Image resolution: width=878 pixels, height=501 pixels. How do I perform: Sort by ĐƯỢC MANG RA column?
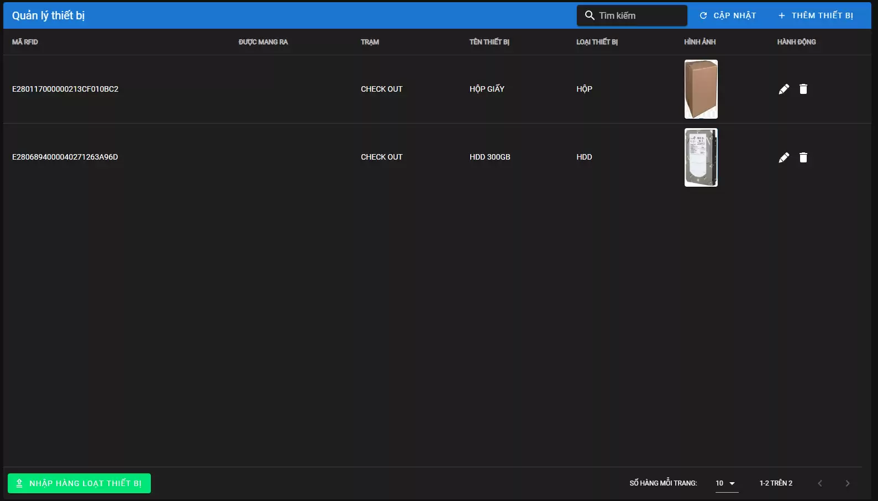(263, 42)
